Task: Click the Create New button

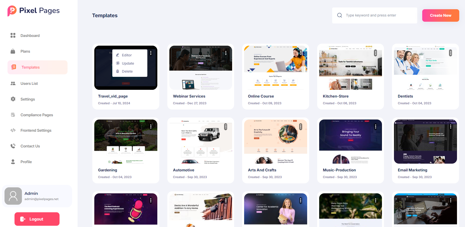Action: coord(440,15)
